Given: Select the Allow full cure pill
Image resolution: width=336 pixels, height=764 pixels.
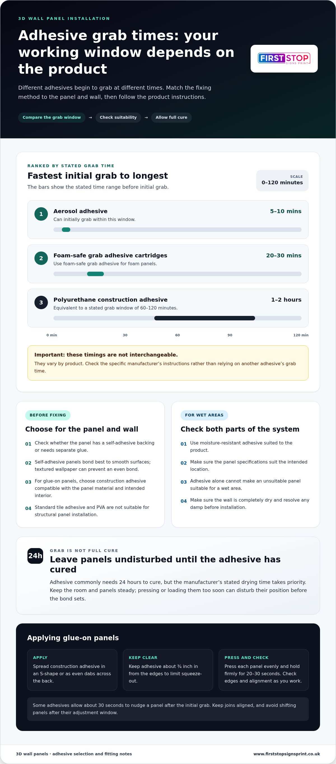Looking at the screenshot, I should pos(171,117).
